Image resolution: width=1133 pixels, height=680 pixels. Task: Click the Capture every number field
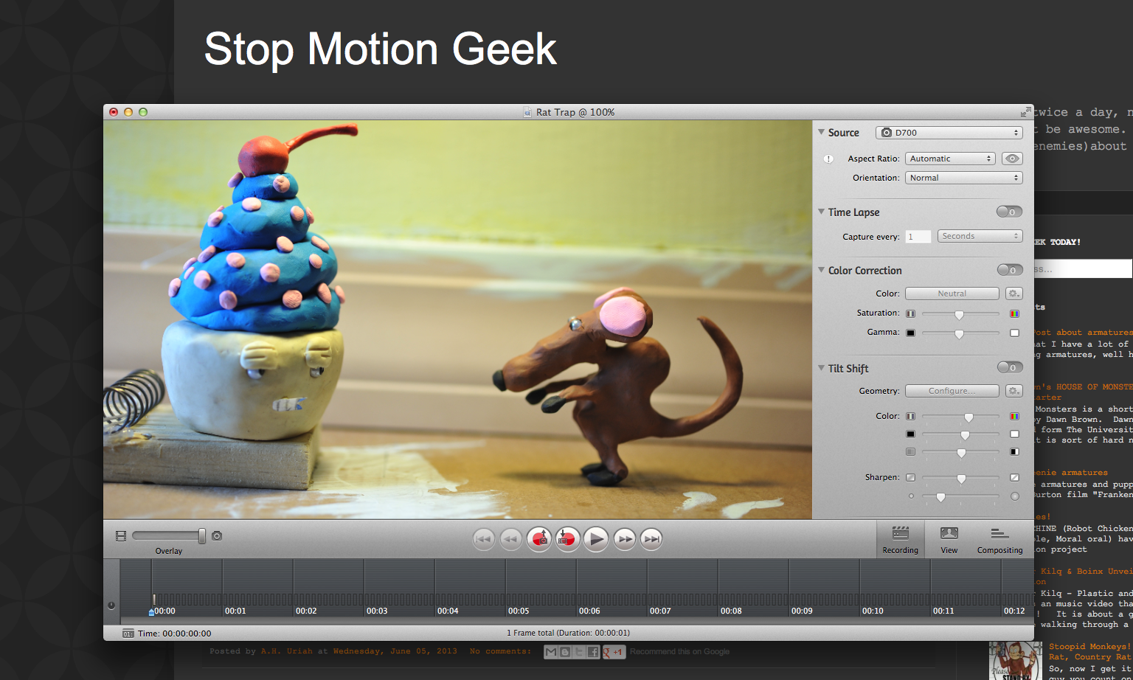918,237
